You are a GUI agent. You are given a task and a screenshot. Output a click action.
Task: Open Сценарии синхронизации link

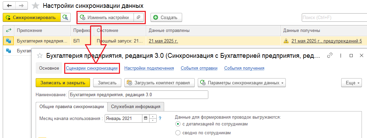coord(91,68)
